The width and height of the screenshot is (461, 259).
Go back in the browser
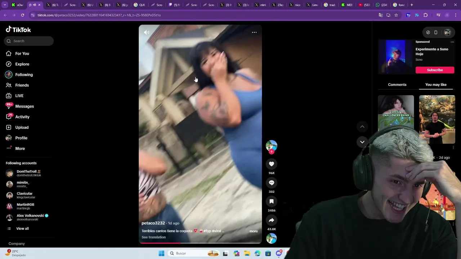click(x=5, y=15)
